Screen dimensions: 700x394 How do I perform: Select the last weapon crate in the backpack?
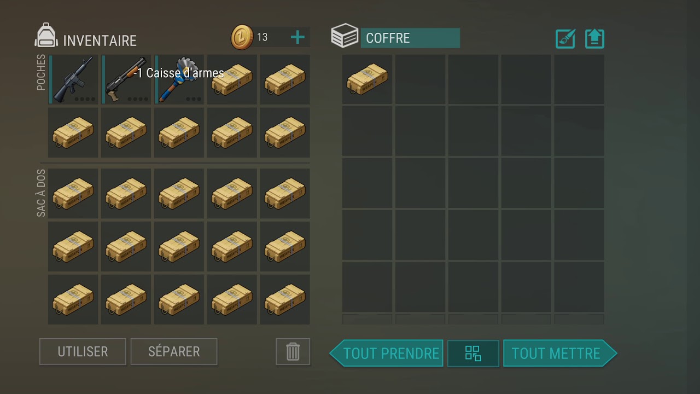[285, 299]
